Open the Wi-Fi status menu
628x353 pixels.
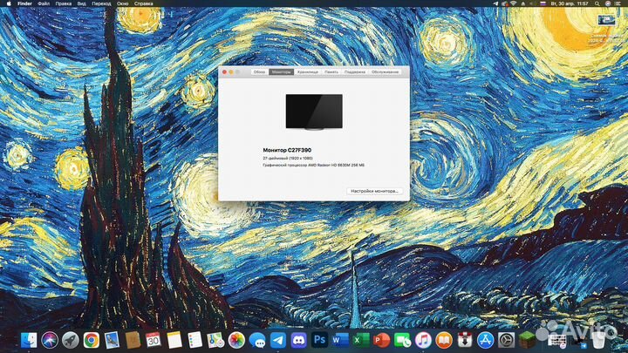coord(514,3)
